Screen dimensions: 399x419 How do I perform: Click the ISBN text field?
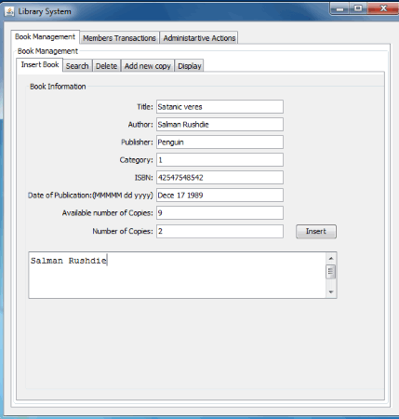click(x=219, y=178)
